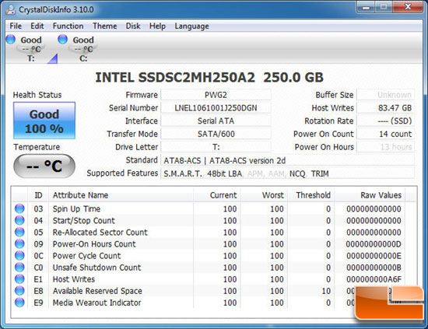Select the T: drive status orb
The height and width of the screenshot is (329, 428).
pos(11,40)
